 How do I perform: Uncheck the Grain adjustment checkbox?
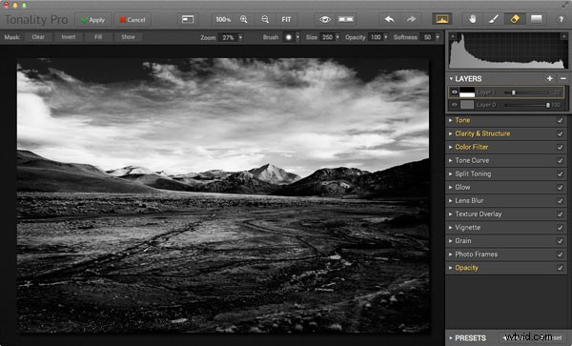point(560,241)
